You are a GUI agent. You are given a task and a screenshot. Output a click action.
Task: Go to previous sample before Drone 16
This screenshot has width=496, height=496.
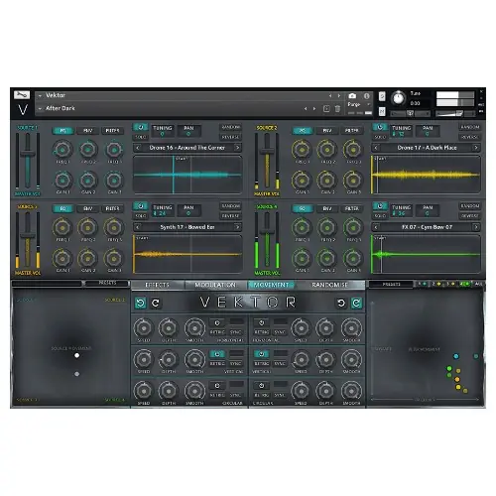(x=138, y=148)
